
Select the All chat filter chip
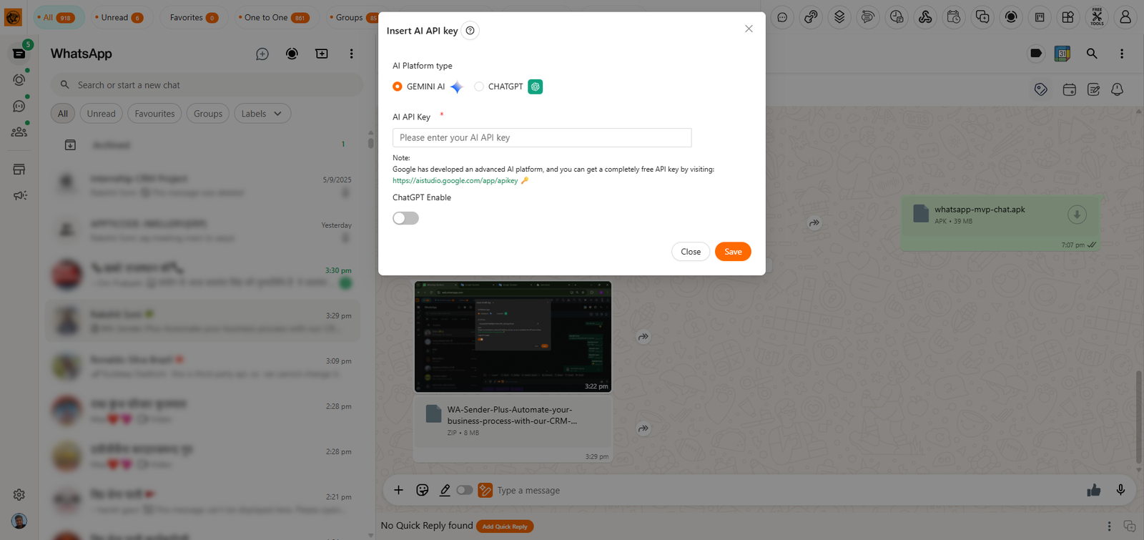63,114
